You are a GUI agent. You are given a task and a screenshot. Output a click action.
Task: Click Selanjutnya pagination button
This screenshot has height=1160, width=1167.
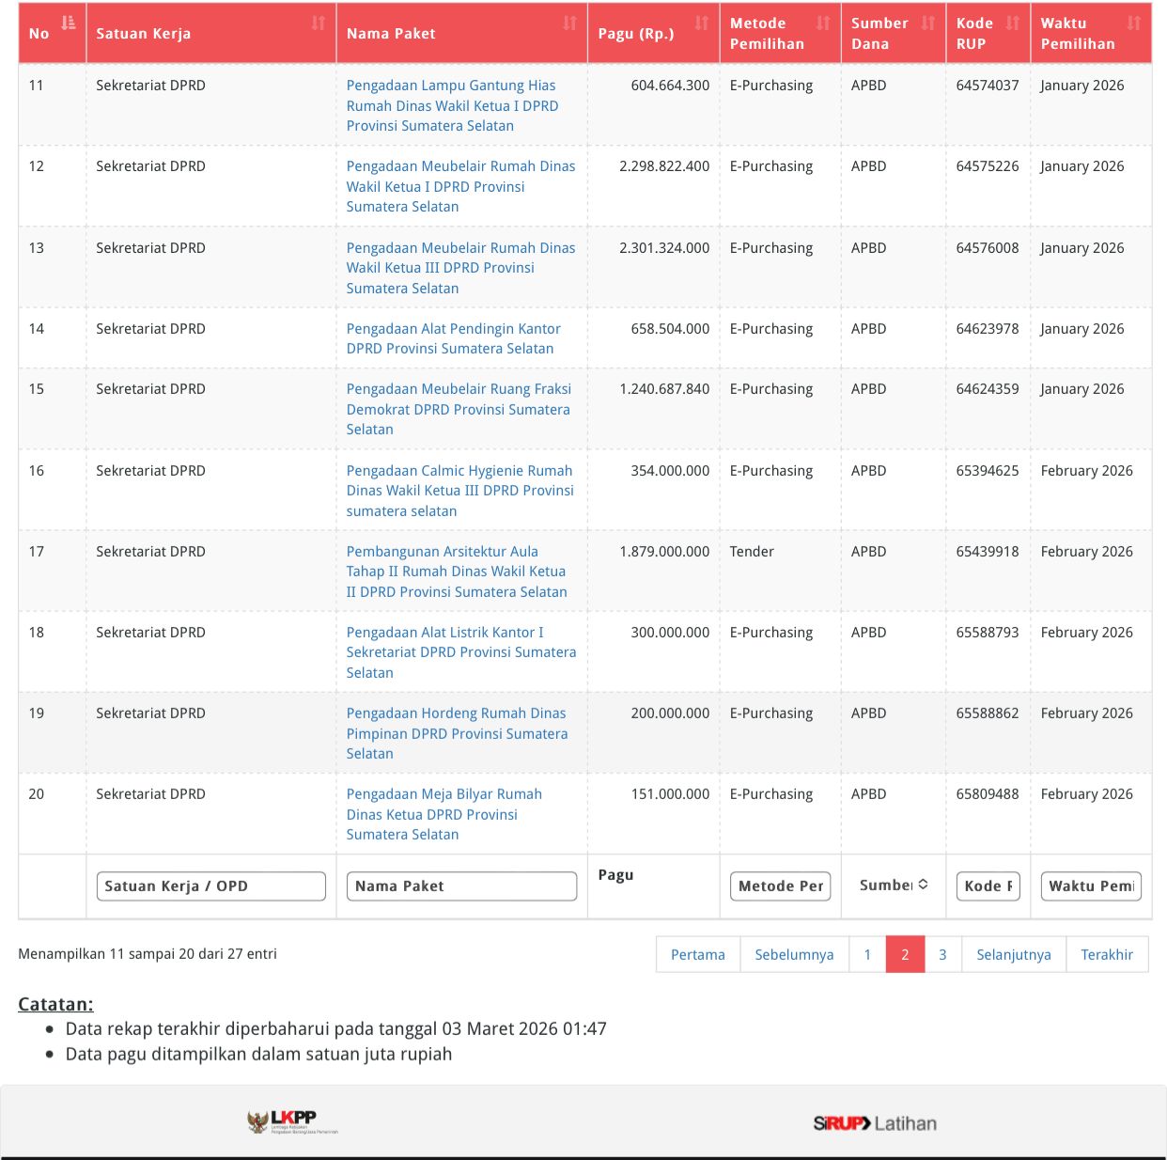(x=1013, y=954)
